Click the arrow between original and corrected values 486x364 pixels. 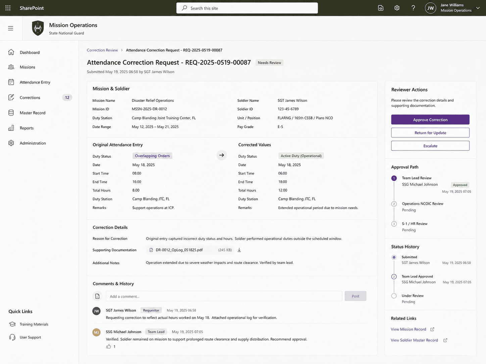coord(222,155)
